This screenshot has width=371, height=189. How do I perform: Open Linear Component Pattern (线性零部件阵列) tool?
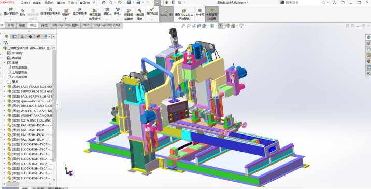pos(50,11)
